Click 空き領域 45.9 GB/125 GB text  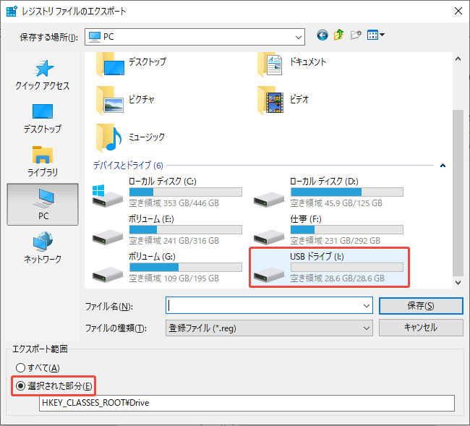[x=336, y=203]
